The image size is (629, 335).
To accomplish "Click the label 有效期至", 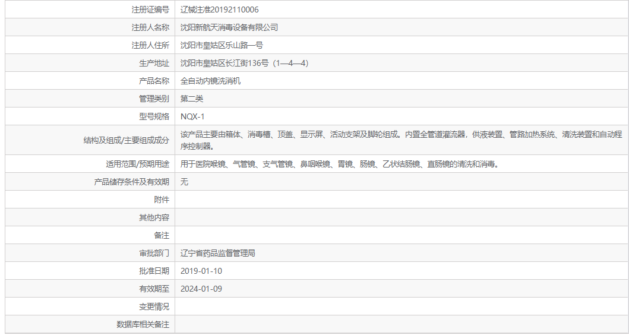I will point(154,289).
